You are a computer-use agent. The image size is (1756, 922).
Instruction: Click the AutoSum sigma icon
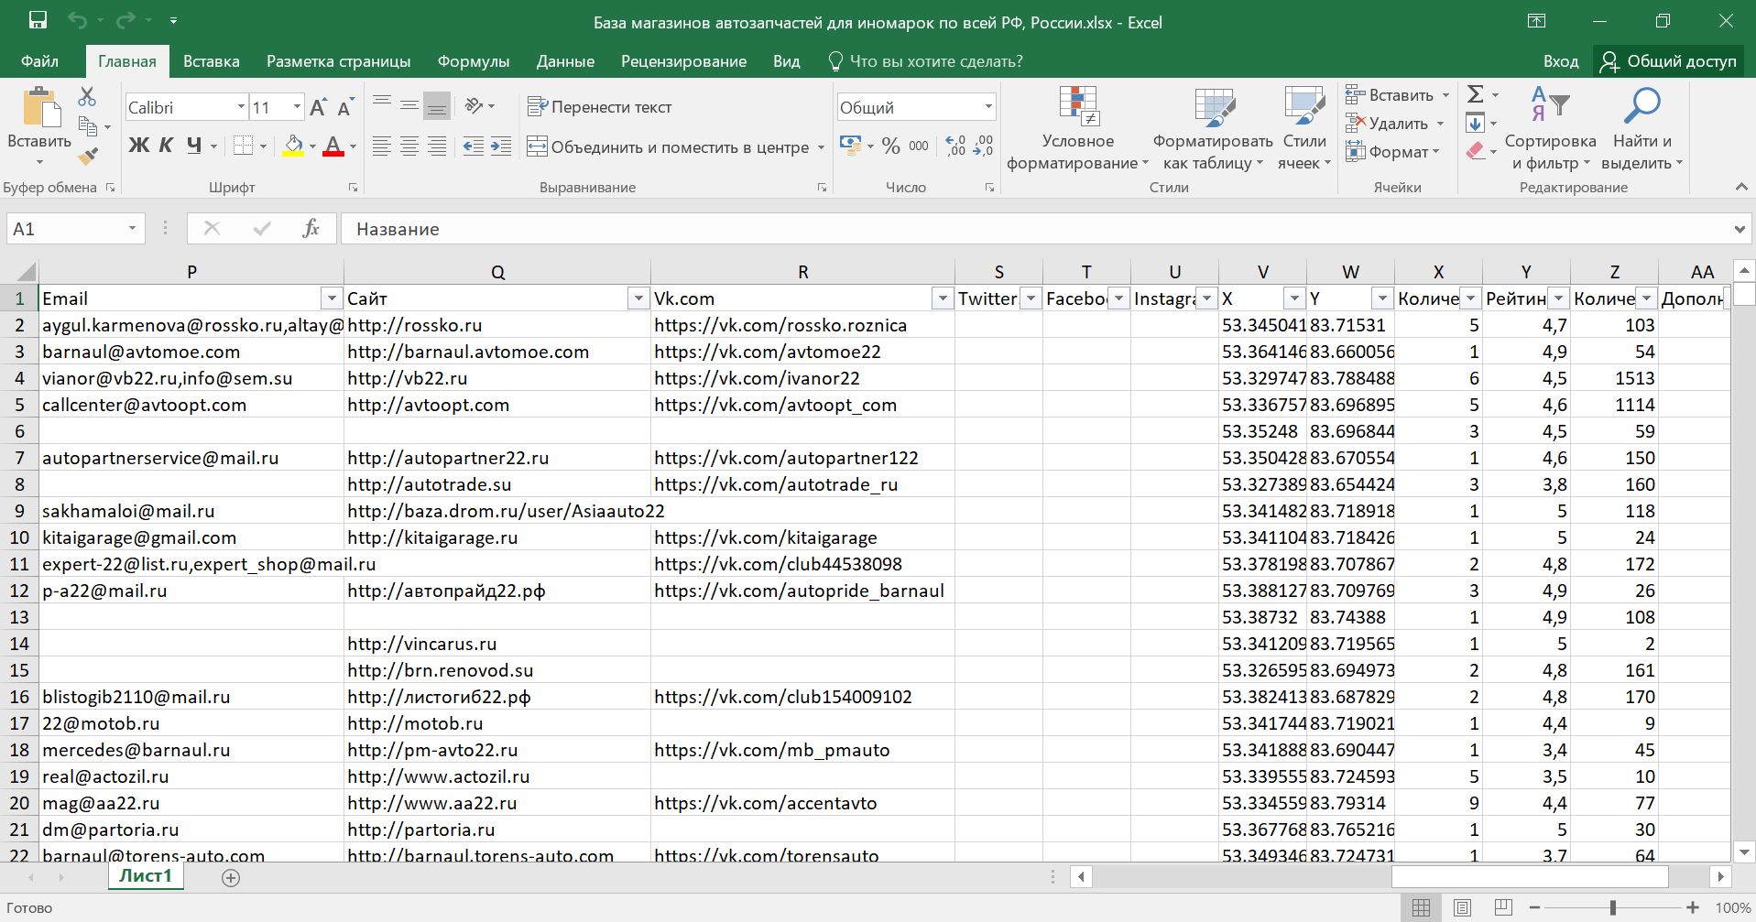pos(1475,94)
